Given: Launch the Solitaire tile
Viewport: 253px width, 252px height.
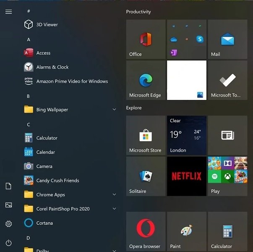Looking at the screenshot, I should tap(146, 176).
